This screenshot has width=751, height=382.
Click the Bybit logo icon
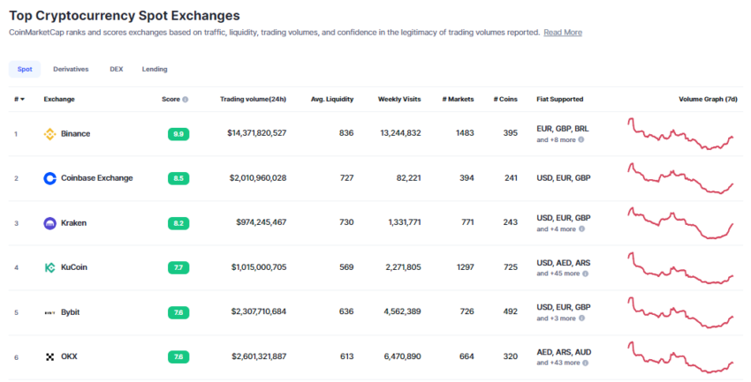tap(49, 312)
